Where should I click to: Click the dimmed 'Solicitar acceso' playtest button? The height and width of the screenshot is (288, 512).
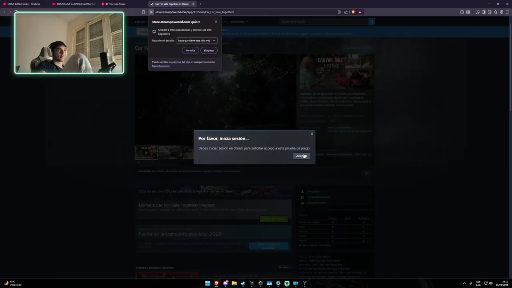point(274,219)
